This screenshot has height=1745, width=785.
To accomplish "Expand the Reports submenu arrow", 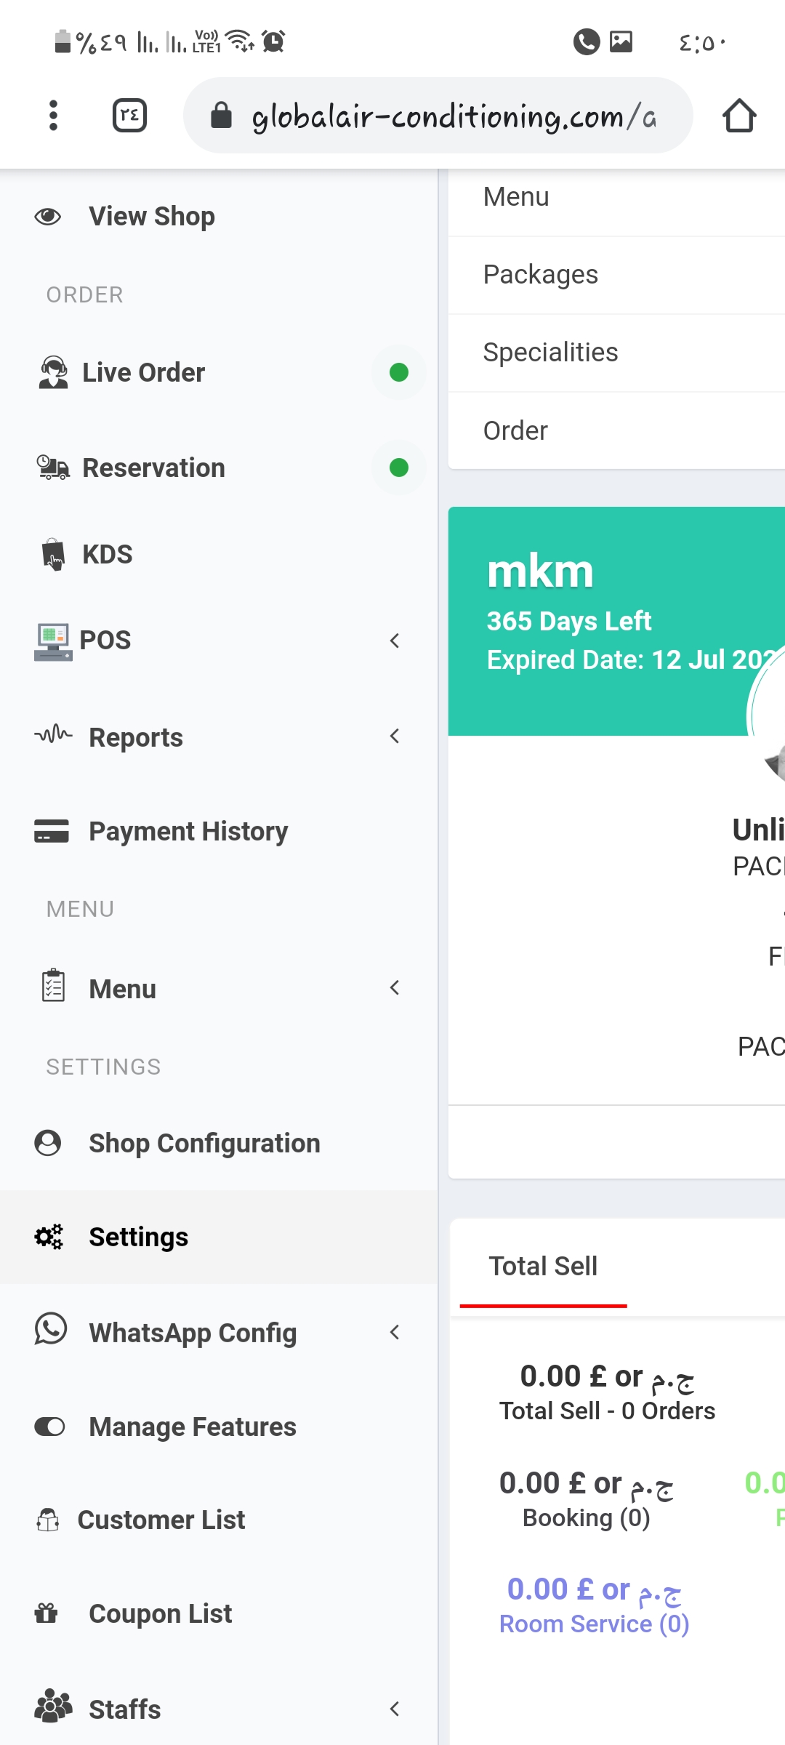I will coord(395,737).
